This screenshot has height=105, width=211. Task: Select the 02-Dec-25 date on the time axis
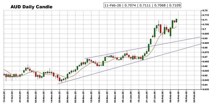coord(75,97)
